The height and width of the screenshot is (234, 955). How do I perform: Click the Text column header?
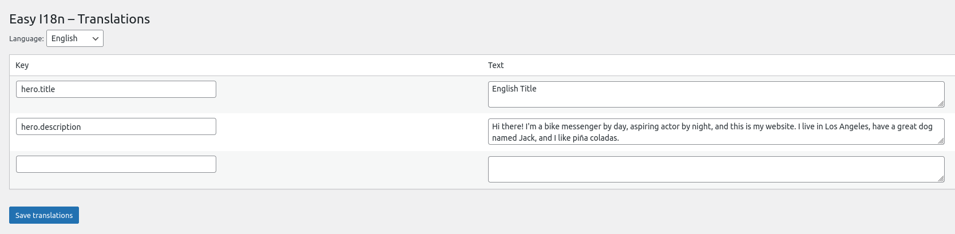(x=496, y=65)
